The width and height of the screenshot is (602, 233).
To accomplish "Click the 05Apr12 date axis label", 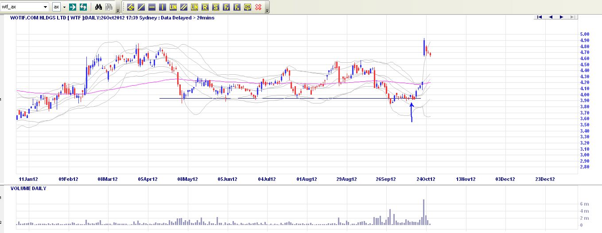I will coord(148,179).
